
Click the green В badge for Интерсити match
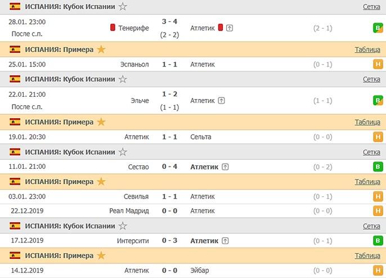coord(378,240)
